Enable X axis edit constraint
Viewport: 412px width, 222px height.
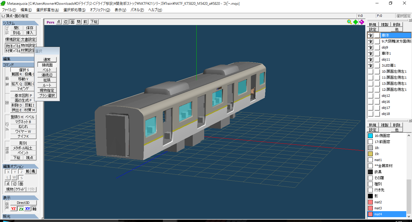[8, 172]
